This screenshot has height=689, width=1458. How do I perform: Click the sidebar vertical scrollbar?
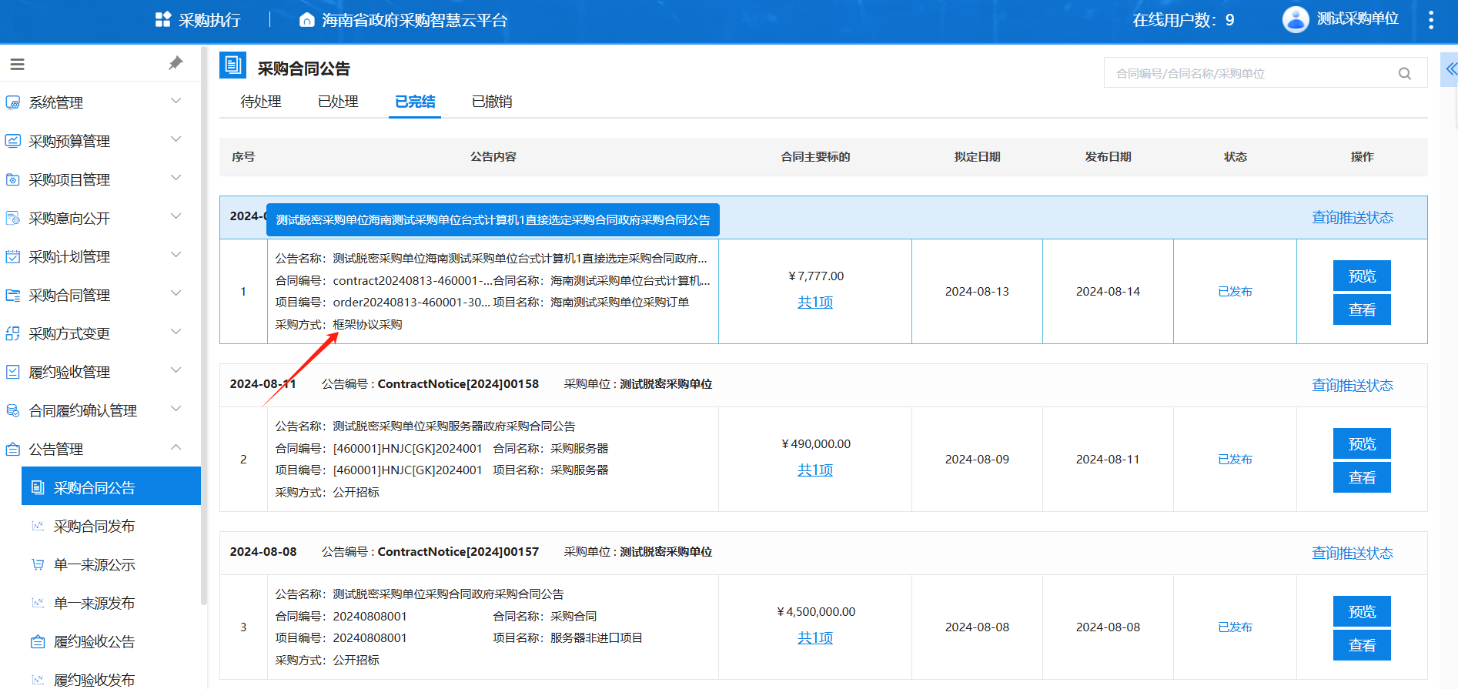(203, 327)
